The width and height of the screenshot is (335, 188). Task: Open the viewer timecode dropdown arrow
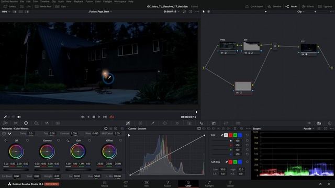click(178, 11)
